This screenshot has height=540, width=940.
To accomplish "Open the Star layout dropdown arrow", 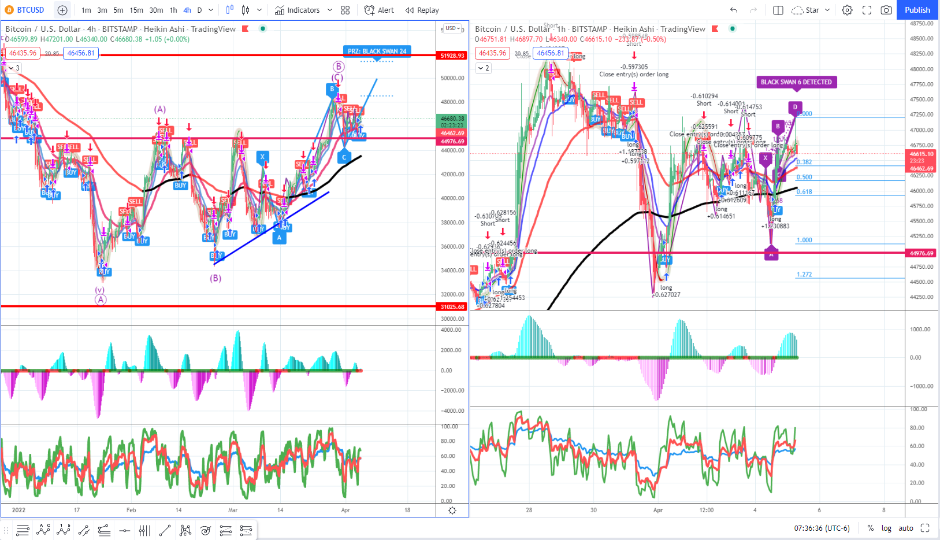I will [827, 10].
